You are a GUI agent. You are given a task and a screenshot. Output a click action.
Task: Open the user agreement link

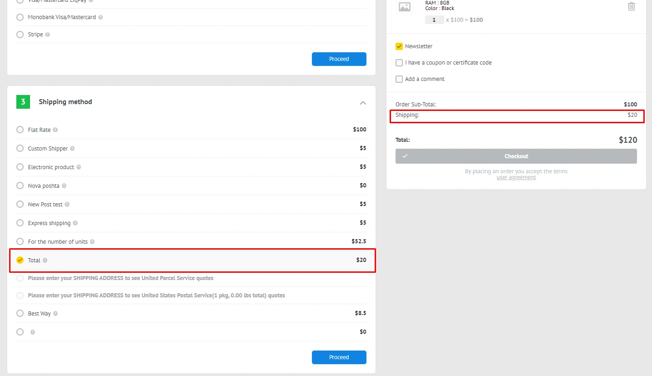point(516,177)
